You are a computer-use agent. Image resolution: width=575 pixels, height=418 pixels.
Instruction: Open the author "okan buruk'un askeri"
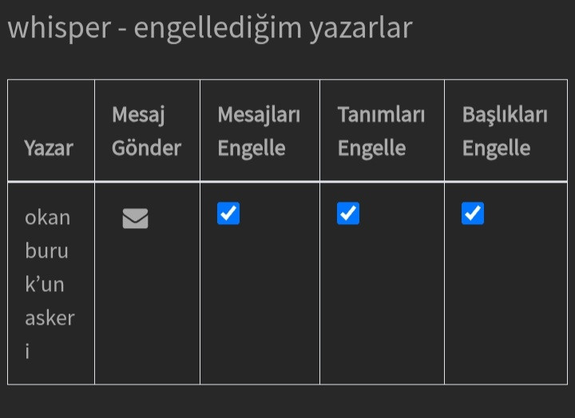pyautogui.click(x=49, y=284)
